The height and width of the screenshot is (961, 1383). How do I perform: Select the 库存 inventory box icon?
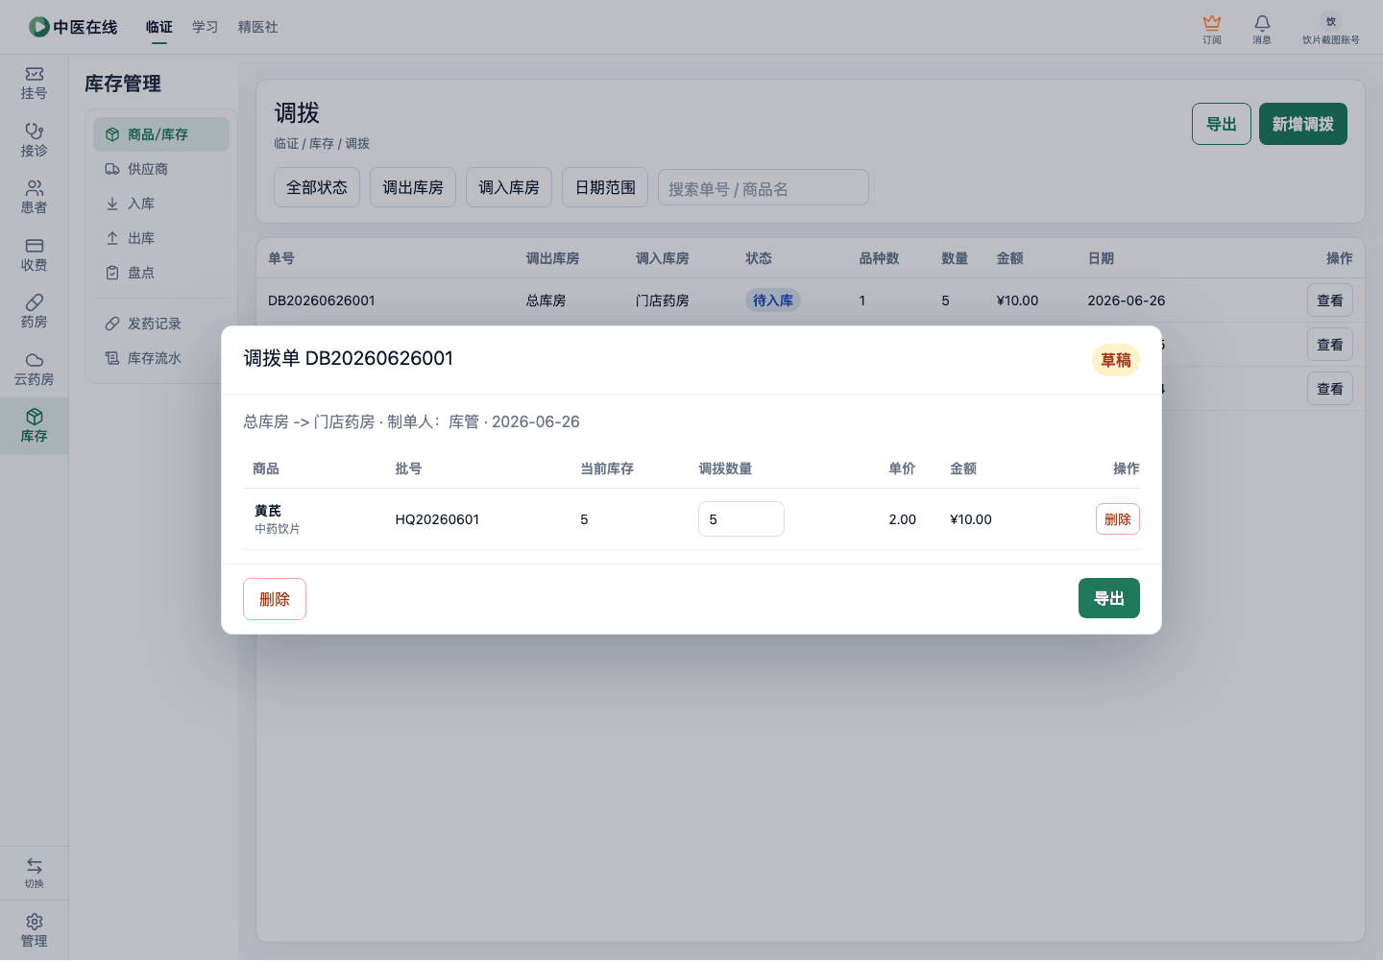point(35,417)
